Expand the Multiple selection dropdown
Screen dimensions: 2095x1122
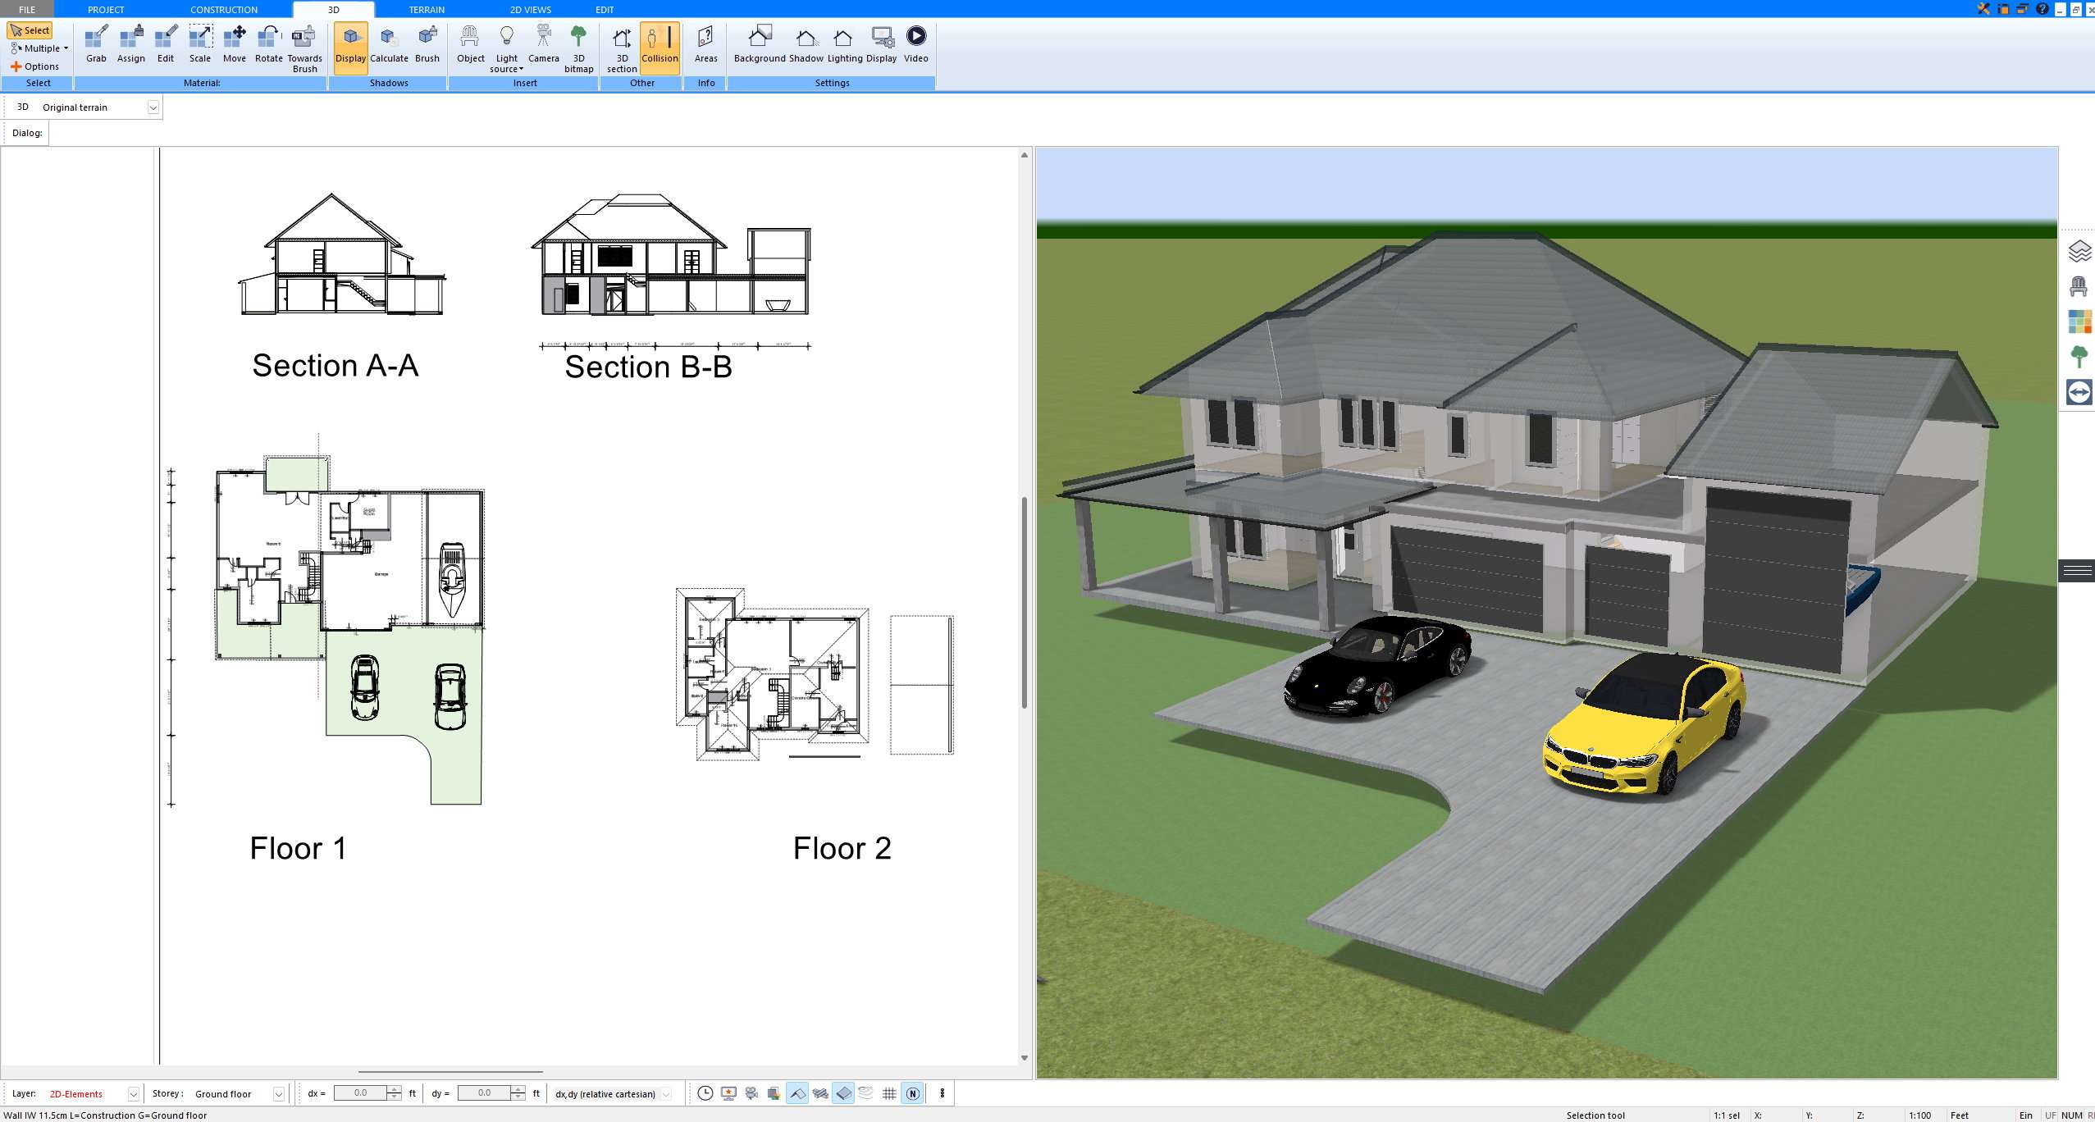click(39, 48)
